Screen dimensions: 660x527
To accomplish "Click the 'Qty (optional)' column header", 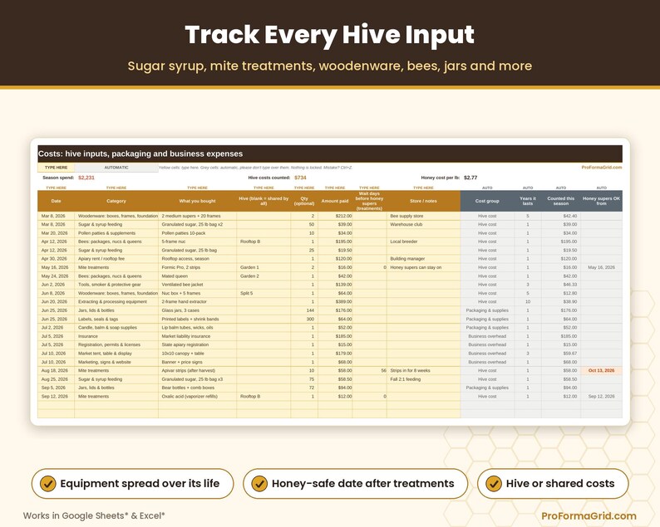I will pos(304,201).
